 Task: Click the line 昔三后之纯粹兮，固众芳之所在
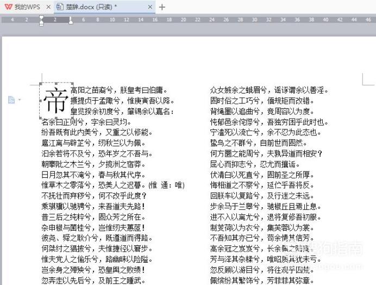tap(93, 217)
